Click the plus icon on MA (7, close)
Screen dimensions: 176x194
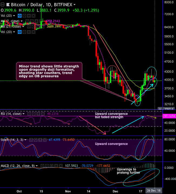(x=36, y=21)
